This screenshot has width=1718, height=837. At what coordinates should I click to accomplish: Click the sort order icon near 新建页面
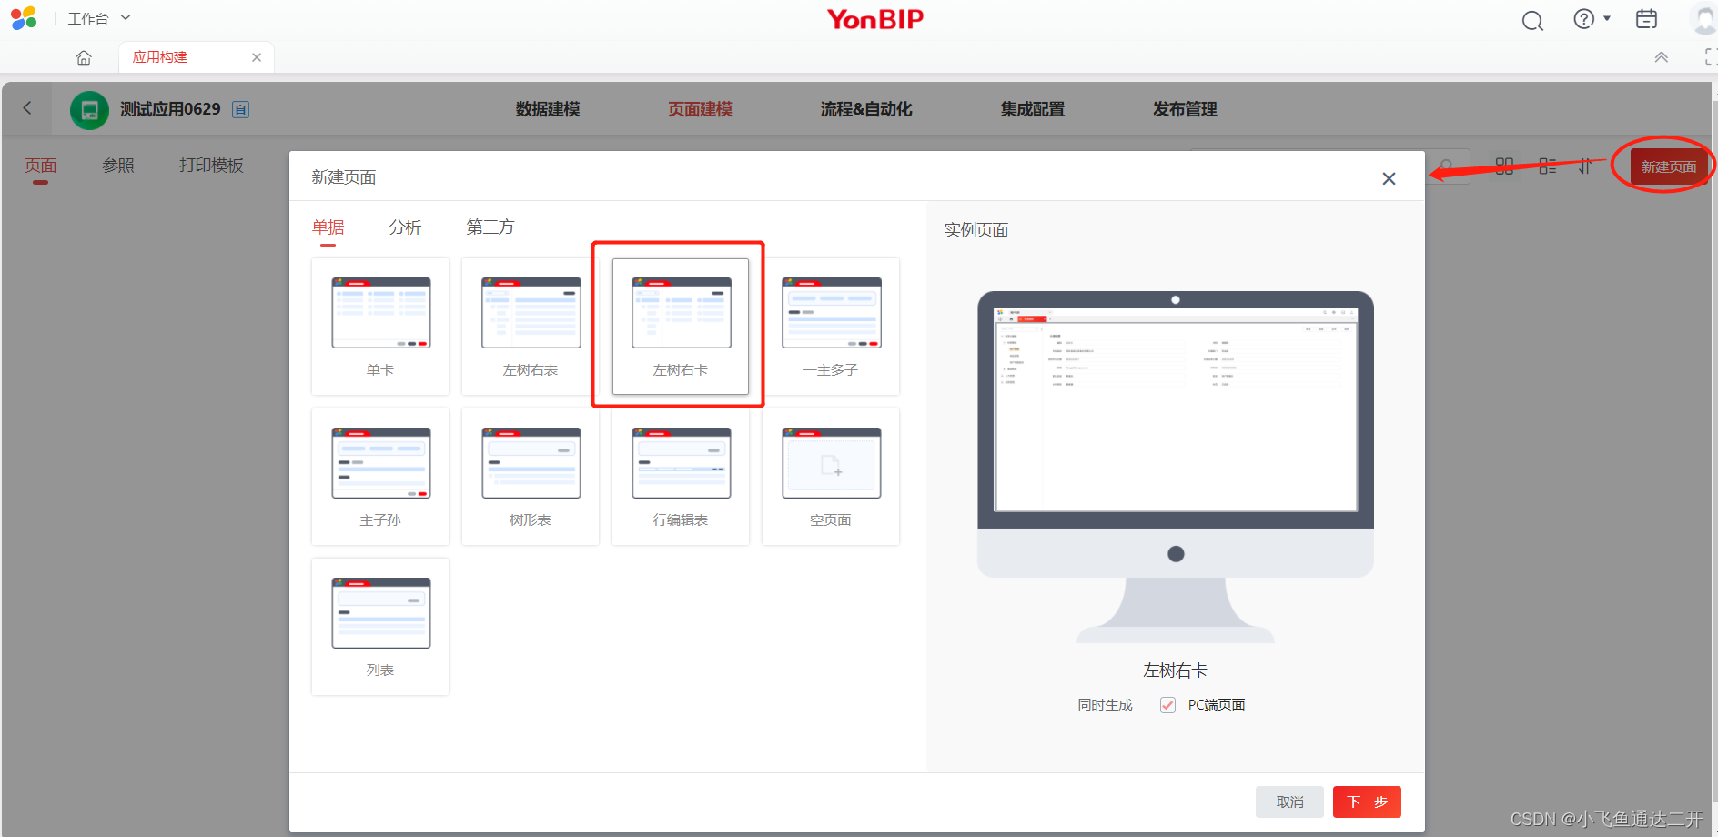tap(1585, 166)
